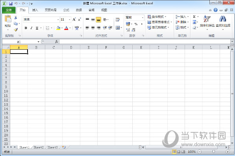
Task: Toggle align text left
Action: pos(87,28)
